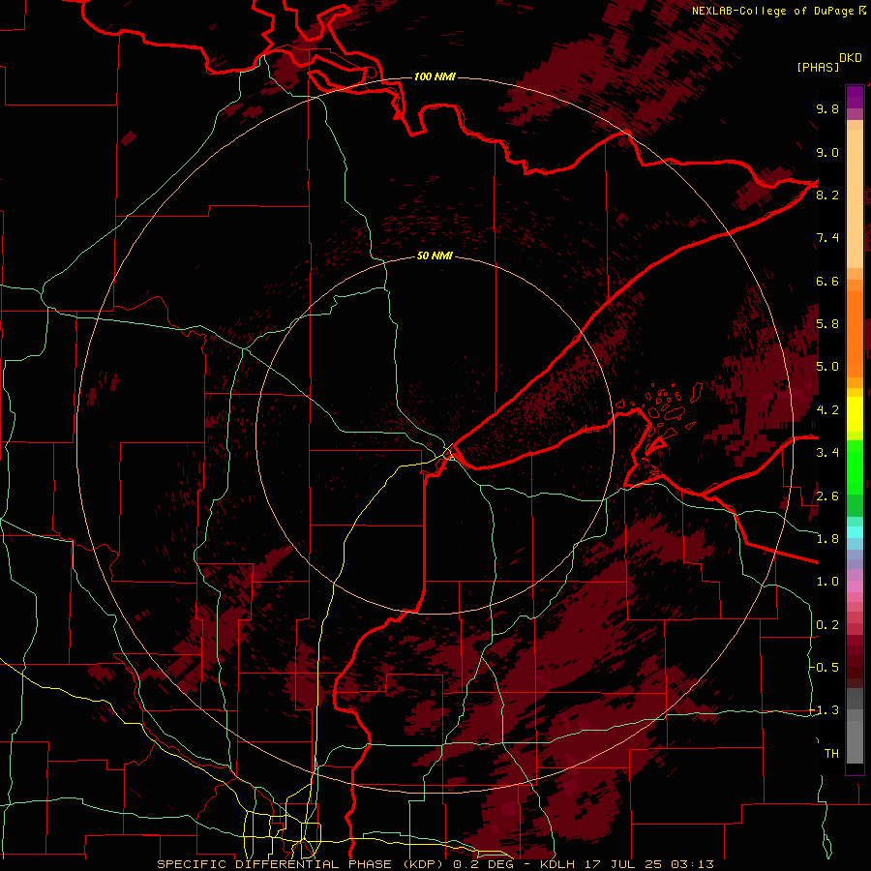
Task: Click the [PHAS] legend heading
Action: click(x=818, y=68)
